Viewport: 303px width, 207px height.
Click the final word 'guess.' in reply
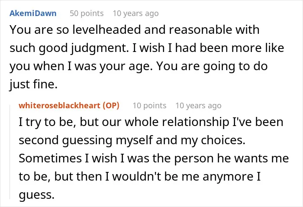(x=36, y=195)
